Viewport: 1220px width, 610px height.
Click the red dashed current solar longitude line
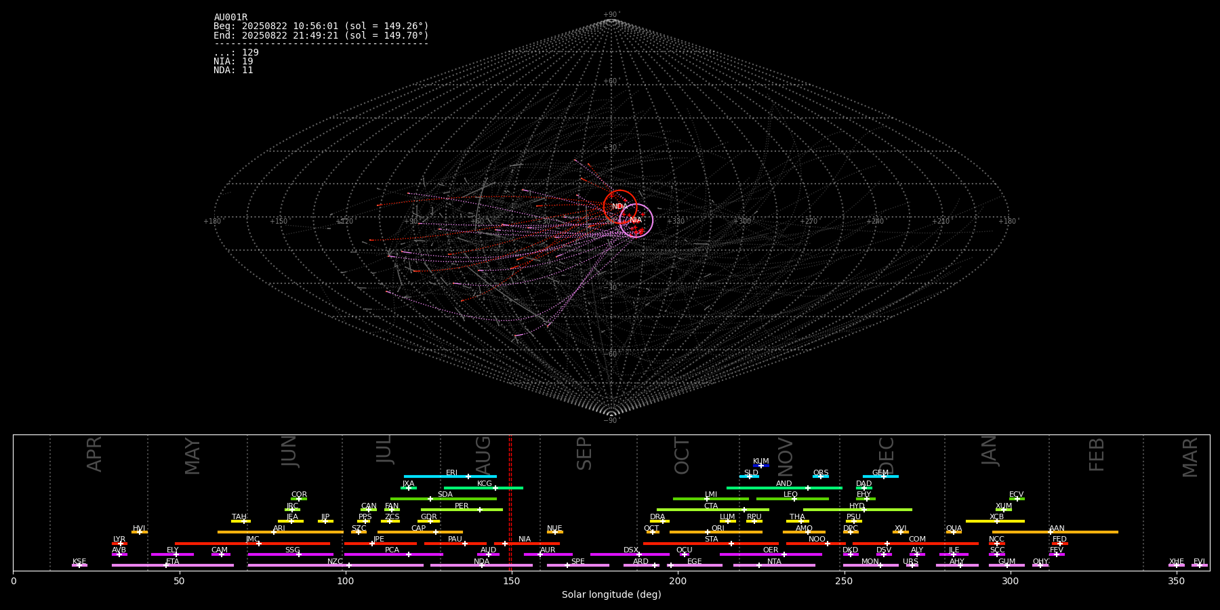(x=510, y=502)
